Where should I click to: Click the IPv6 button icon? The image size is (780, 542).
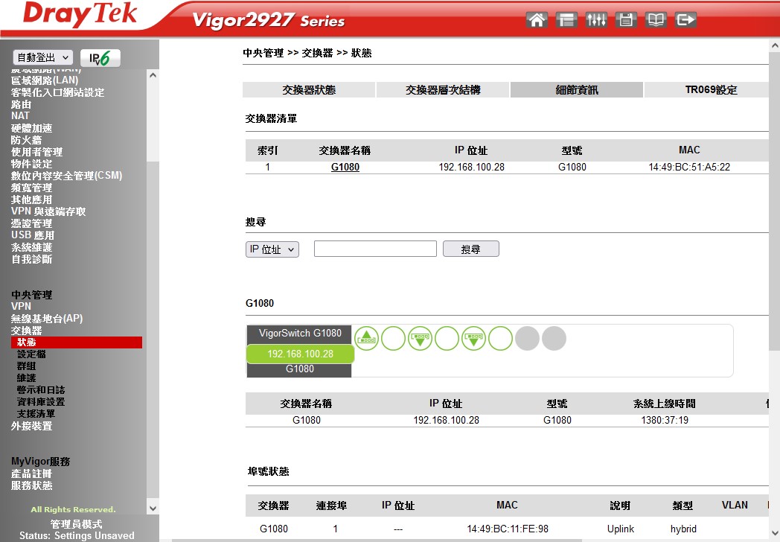click(100, 58)
